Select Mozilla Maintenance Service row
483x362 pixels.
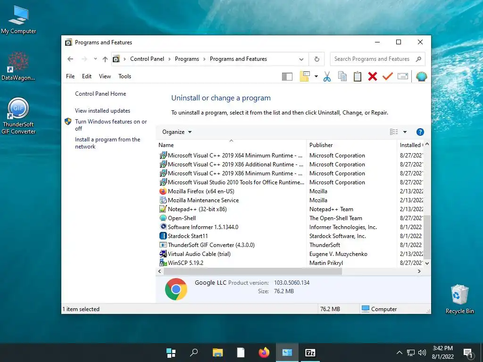click(291, 200)
